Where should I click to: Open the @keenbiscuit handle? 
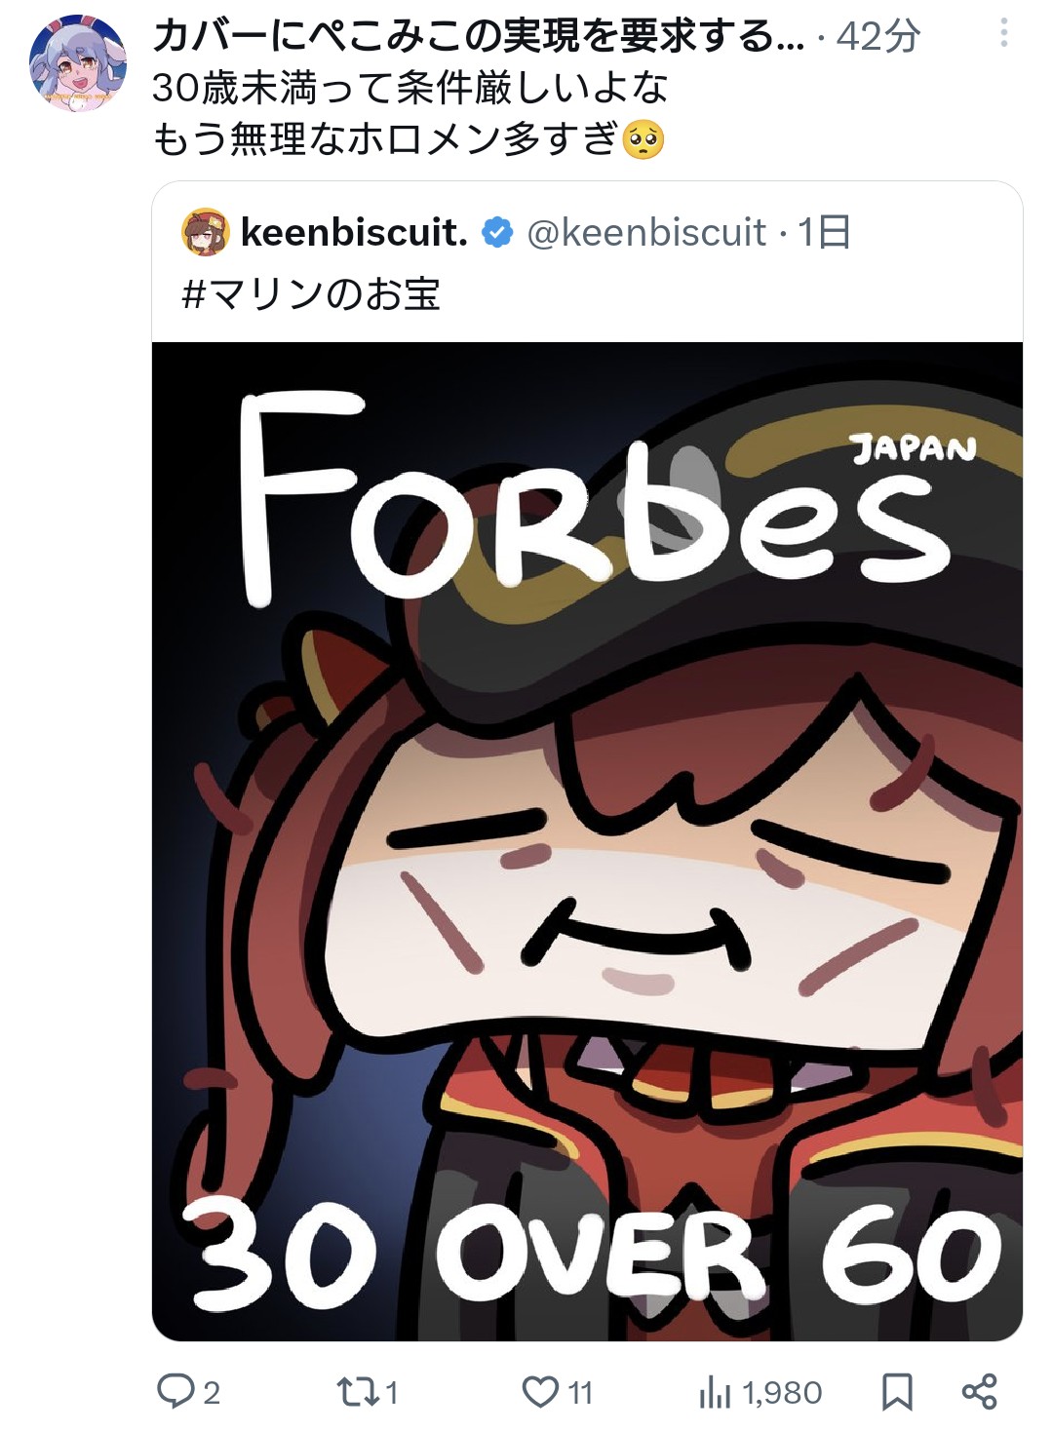point(645,233)
